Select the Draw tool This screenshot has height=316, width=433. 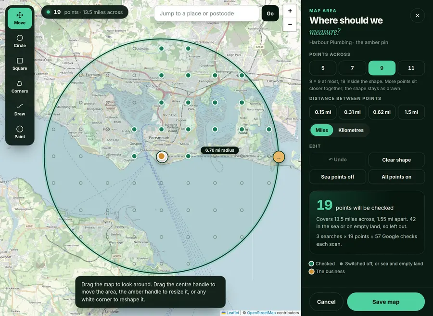[x=20, y=109]
